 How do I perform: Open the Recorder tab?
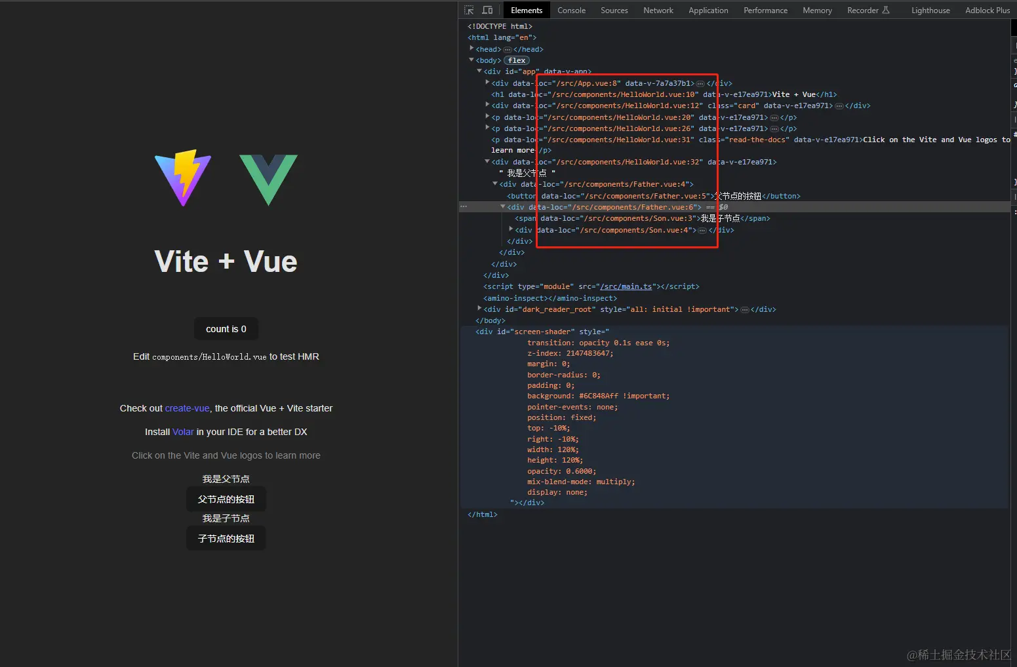point(868,10)
